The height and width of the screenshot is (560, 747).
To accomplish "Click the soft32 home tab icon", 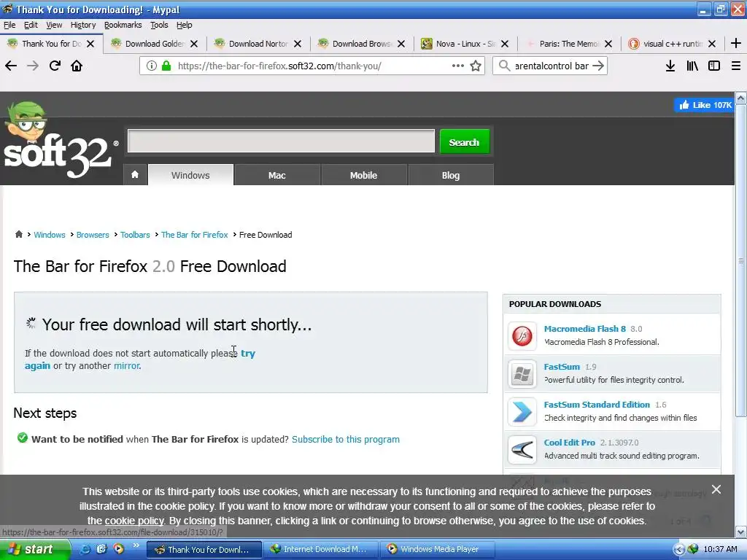I will [135, 175].
